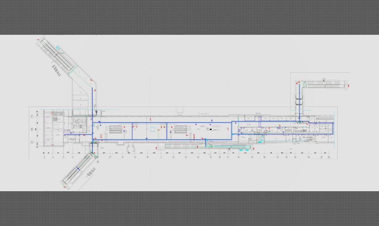379x226 pixels.
Task: Click the red marker at Exit 5 stair top
Action: tap(38, 40)
